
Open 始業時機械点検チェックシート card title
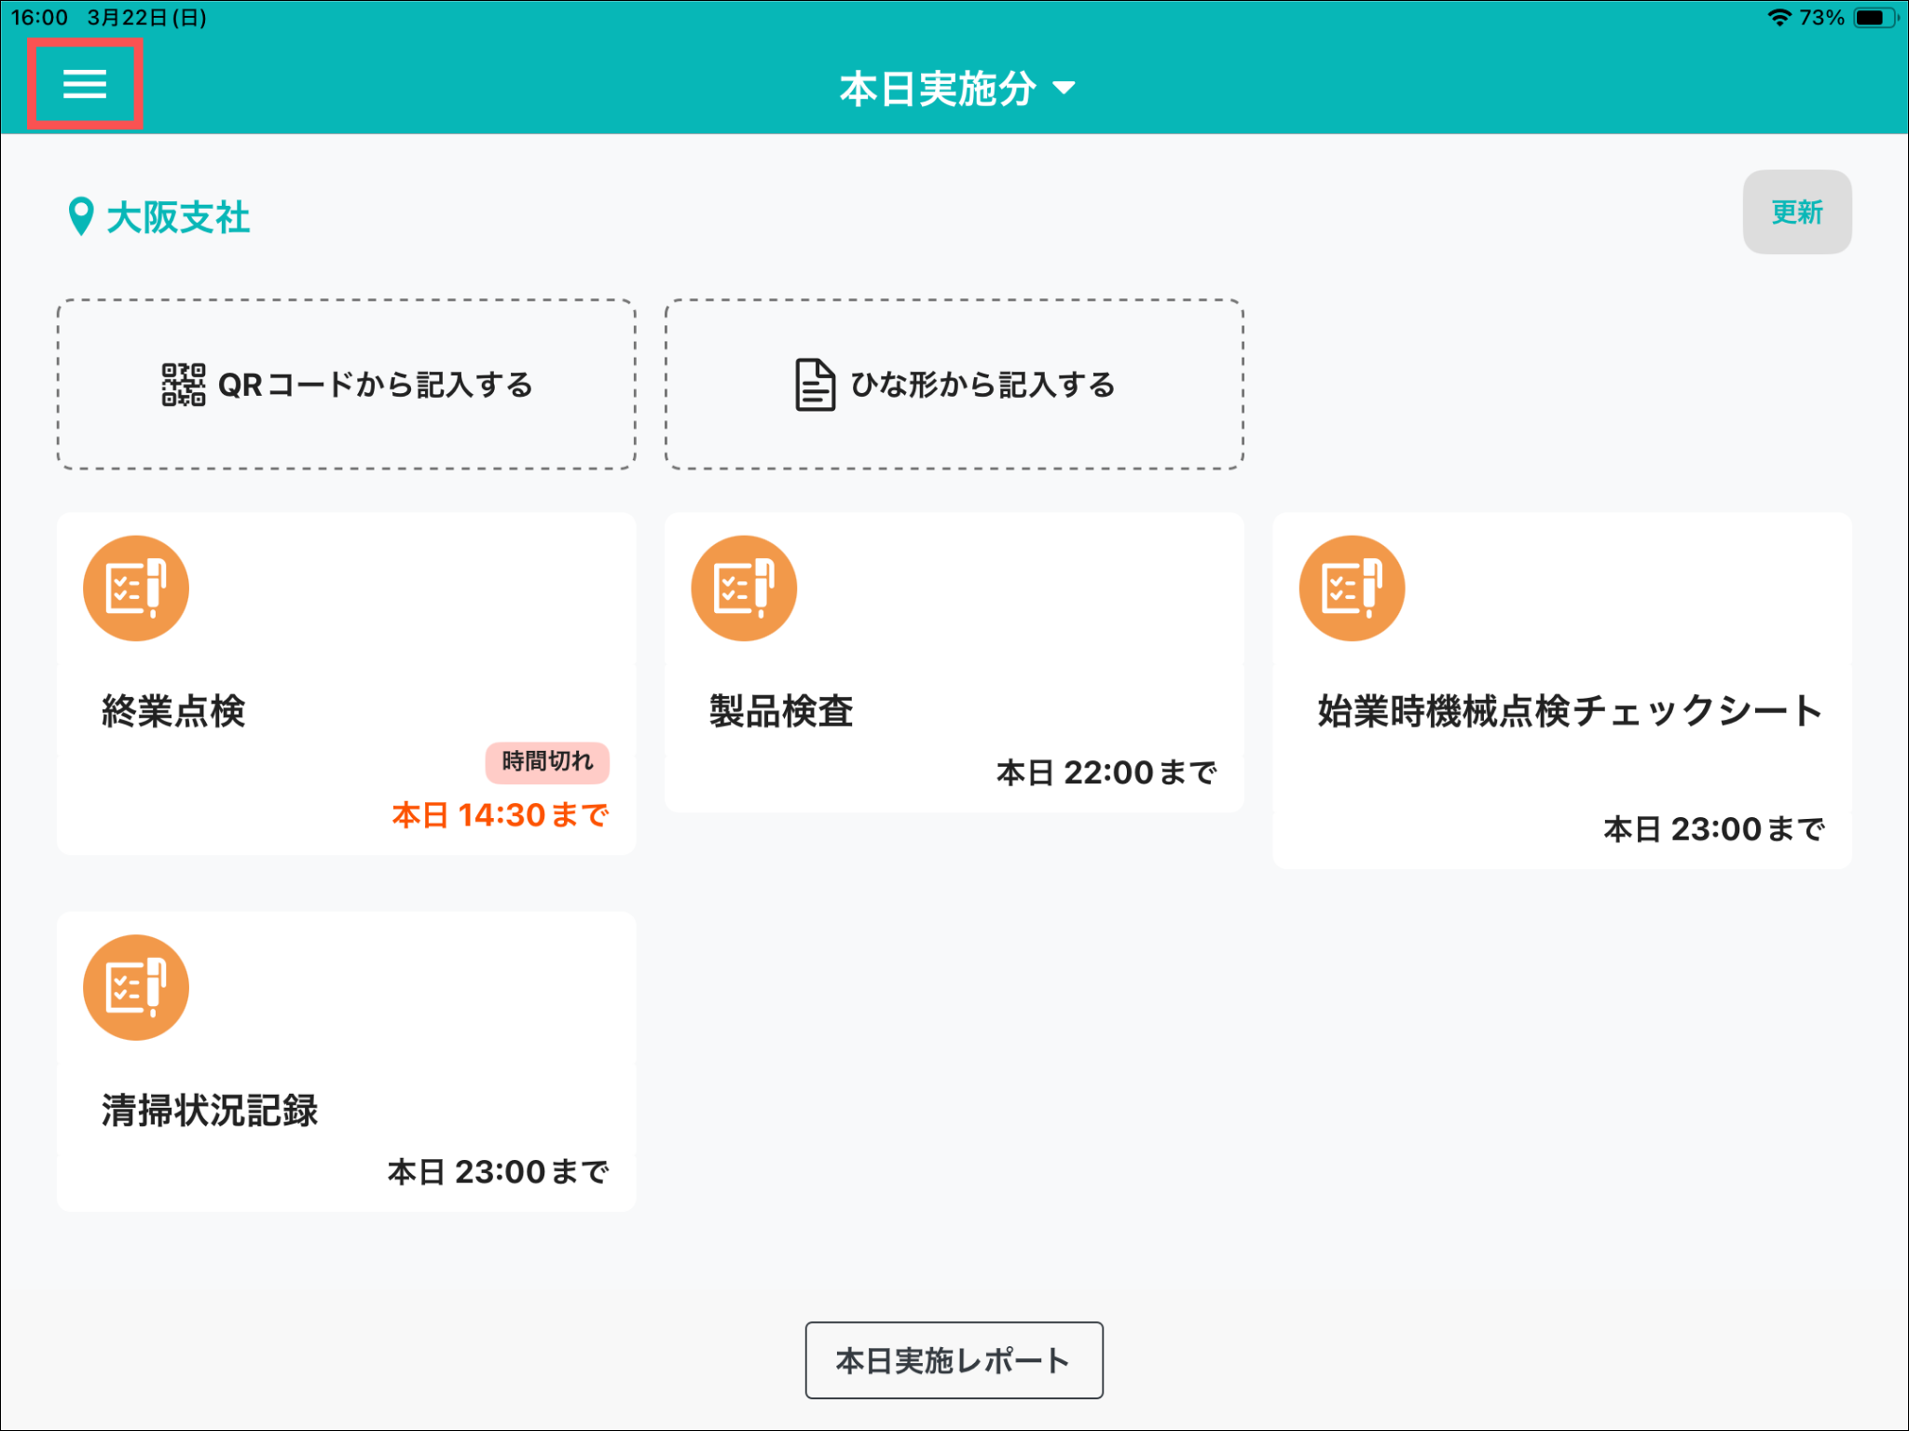coord(1570,711)
